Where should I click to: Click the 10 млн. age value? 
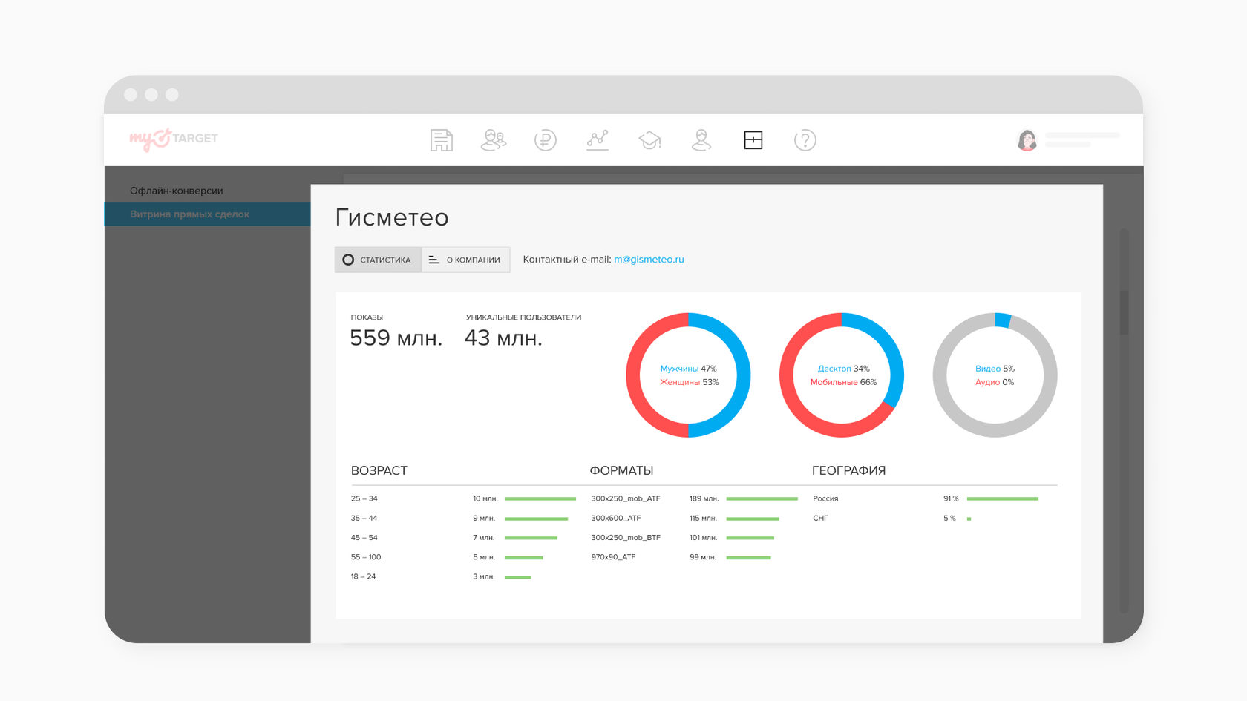pyautogui.click(x=485, y=498)
